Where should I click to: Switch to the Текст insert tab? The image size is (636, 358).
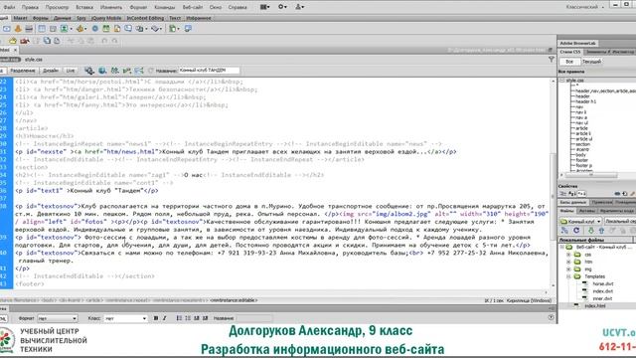click(x=175, y=18)
